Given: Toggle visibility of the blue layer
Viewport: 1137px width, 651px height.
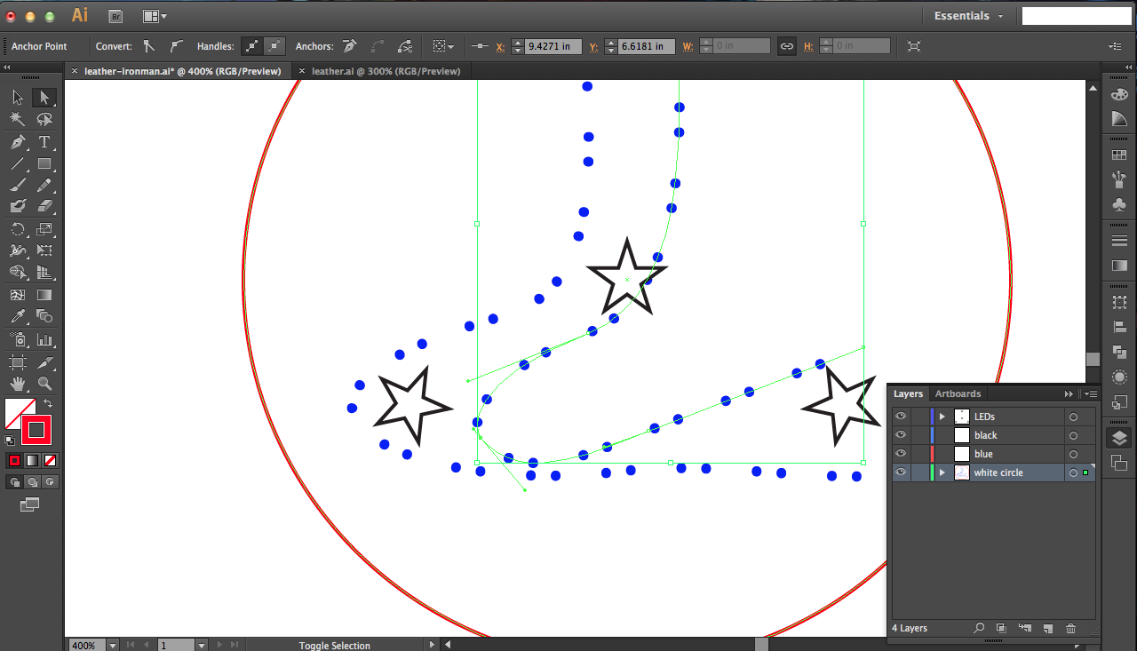Looking at the screenshot, I should pos(901,454).
